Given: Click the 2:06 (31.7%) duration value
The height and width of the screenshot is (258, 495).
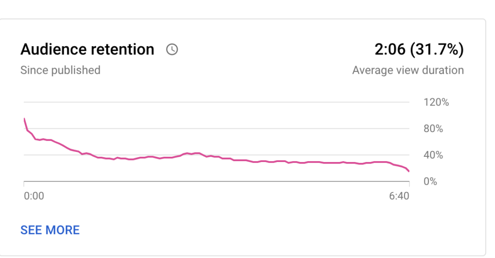Looking at the screenshot, I should 419,50.
